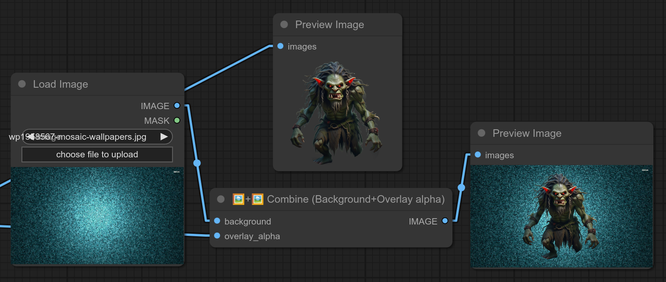666x282 pixels.
Task: Click the images input port above the composited goblin preview
Action: pos(478,155)
